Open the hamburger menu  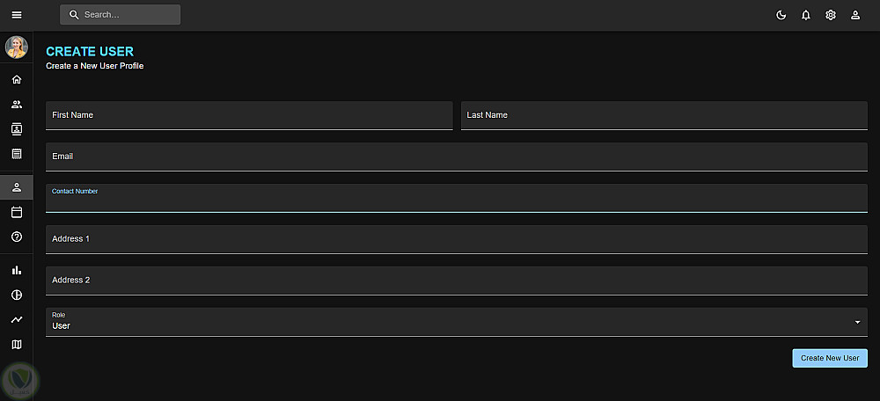(16, 15)
